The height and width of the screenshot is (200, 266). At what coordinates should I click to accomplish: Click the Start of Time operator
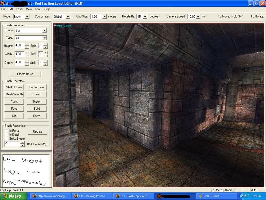click(14, 87)
